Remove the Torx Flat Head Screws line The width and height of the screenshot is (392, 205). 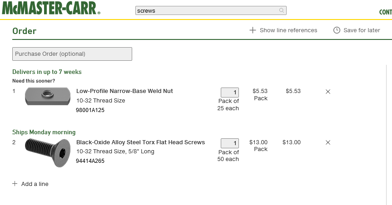[328, 142]
